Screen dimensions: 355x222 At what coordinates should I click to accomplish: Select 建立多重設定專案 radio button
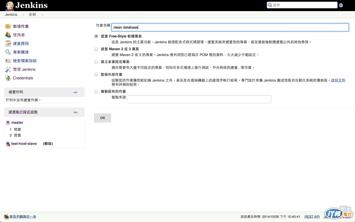coord(96,62)
